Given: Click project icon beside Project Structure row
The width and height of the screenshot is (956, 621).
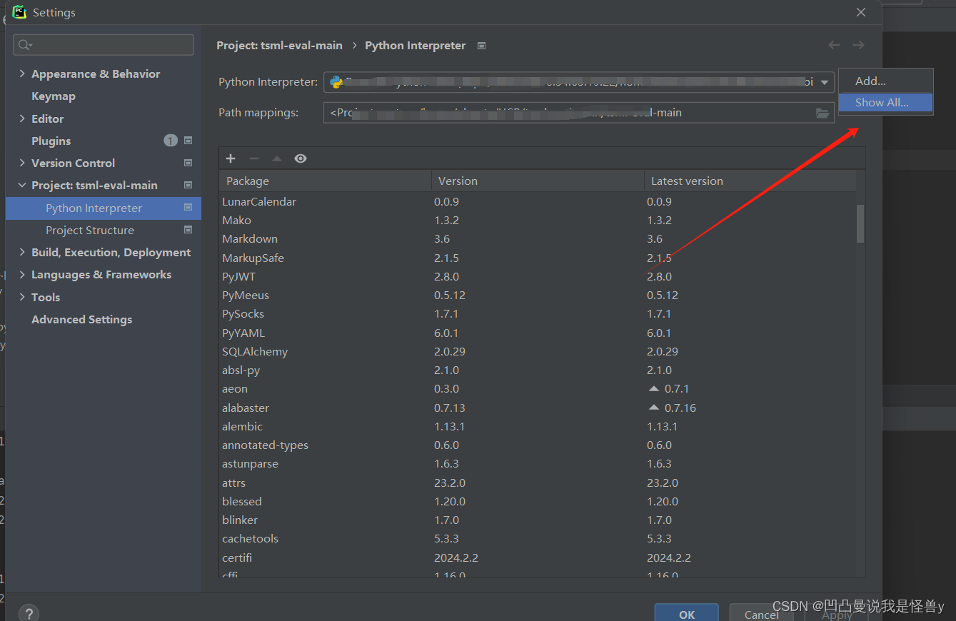Looking at the screenshot, I should pyautogui.click(x=188, y=230).
